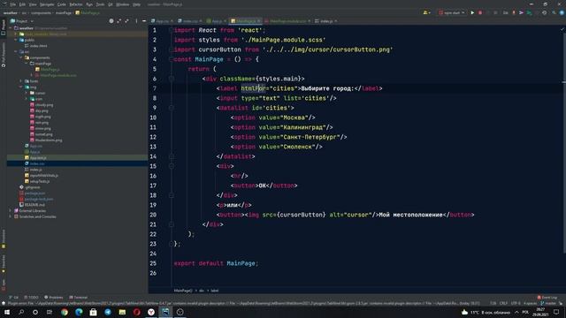566x318 pixels.
Task: Open Telegram from taskbar
Action: click(x=108, y=312)
